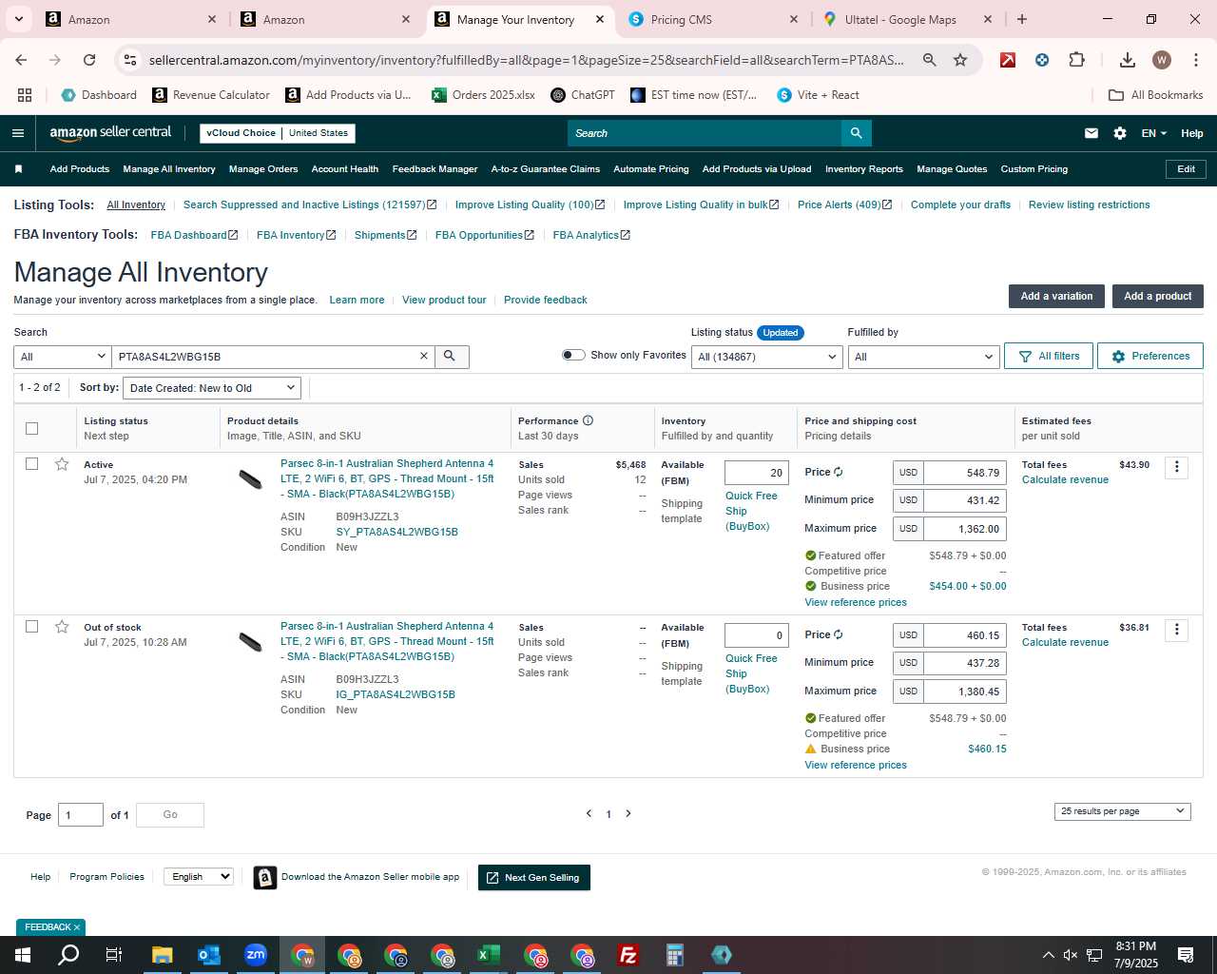Open the 25 results per page dropdown
Image resolution: width=1217 pixels, height=974 pixels.
(1122, 811)
